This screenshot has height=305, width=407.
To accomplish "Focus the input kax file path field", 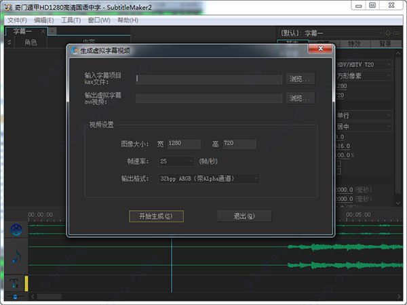I will click(x=209, y=79).
